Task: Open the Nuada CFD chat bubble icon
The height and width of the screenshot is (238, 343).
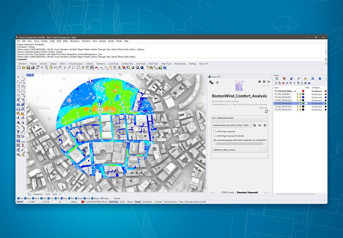Action: coord(260,82)
